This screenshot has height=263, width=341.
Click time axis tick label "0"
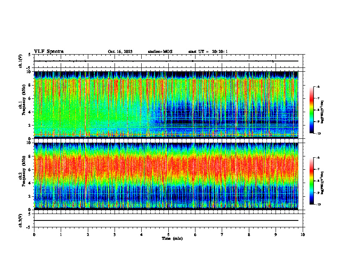[34, 235]
